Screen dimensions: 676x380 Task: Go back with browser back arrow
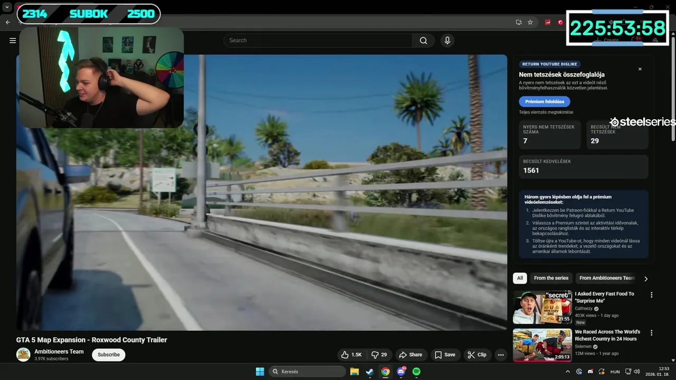coord(7,22)
